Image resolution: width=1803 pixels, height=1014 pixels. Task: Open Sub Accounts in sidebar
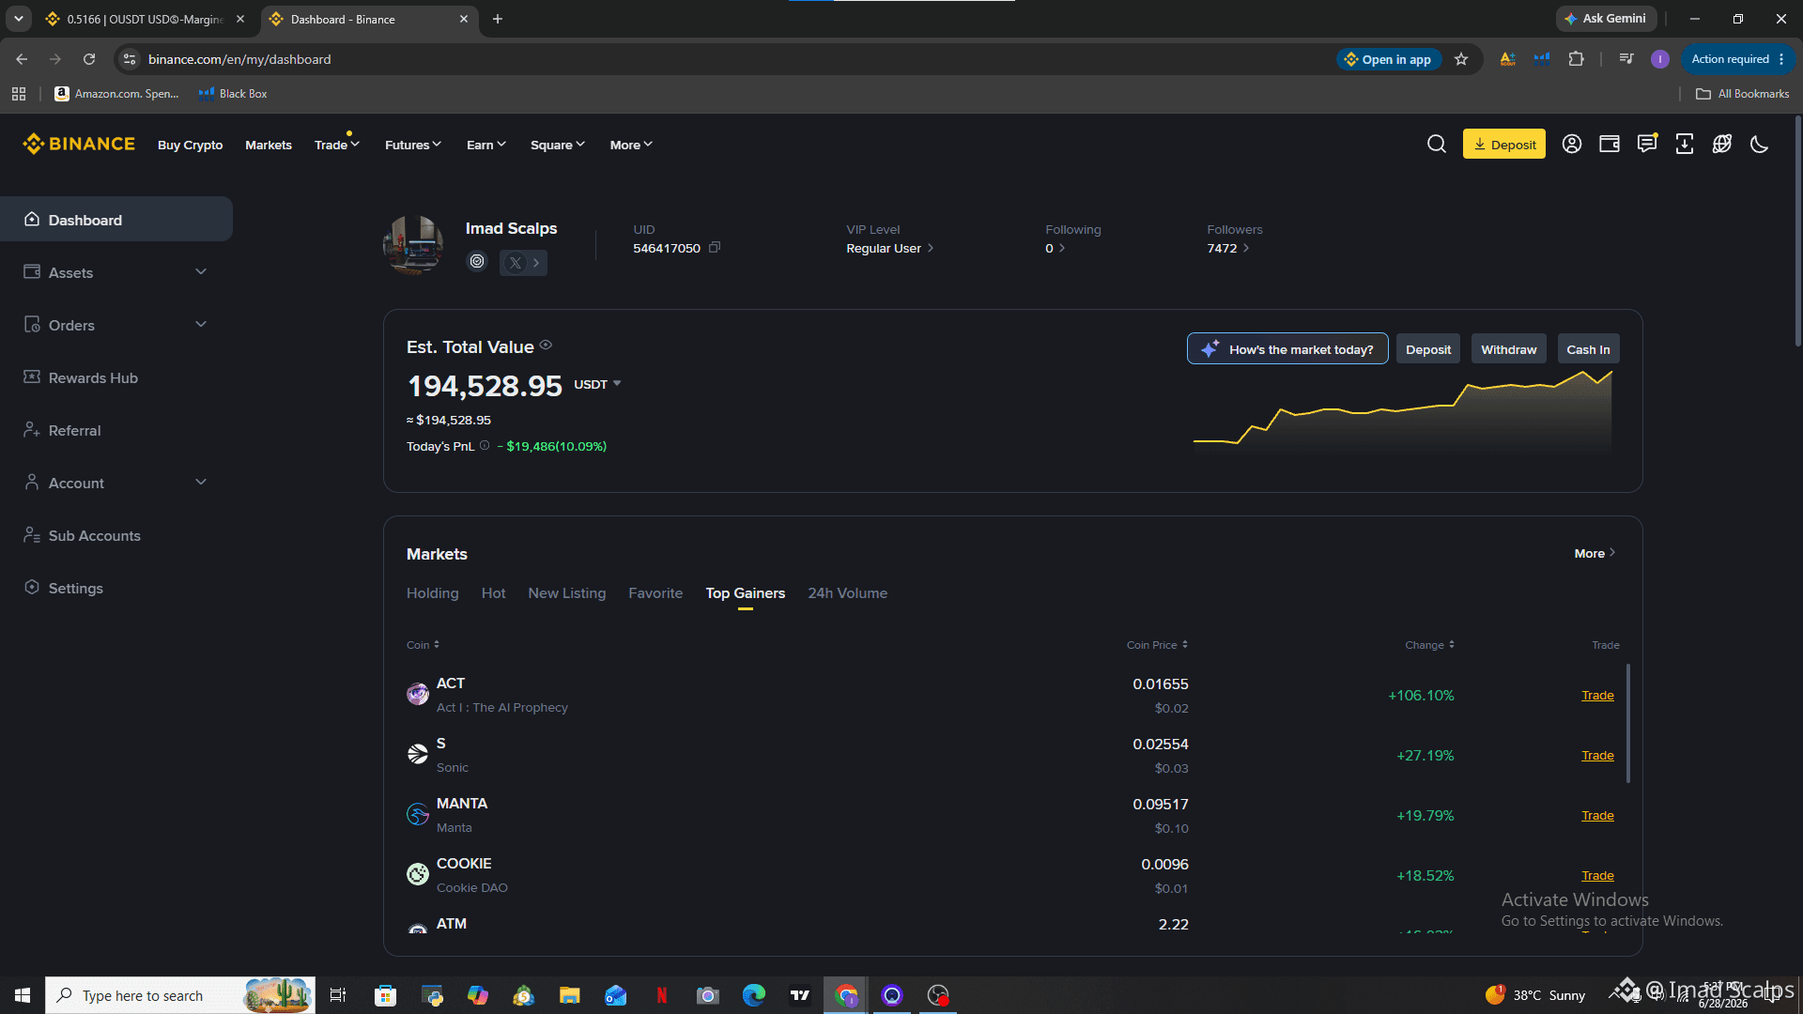click(116, 535)
